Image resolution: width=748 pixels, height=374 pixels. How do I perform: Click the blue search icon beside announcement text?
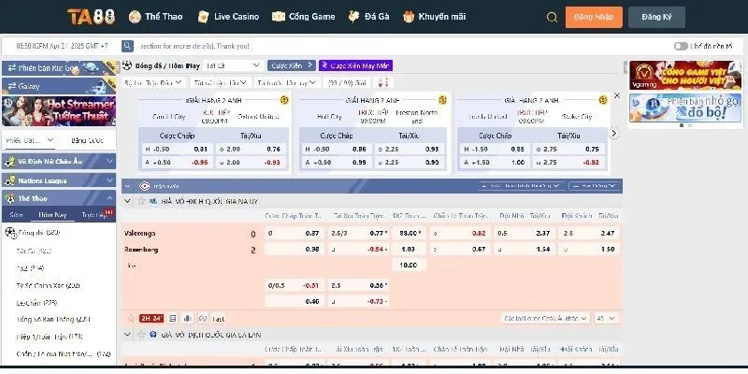(126, 46)
